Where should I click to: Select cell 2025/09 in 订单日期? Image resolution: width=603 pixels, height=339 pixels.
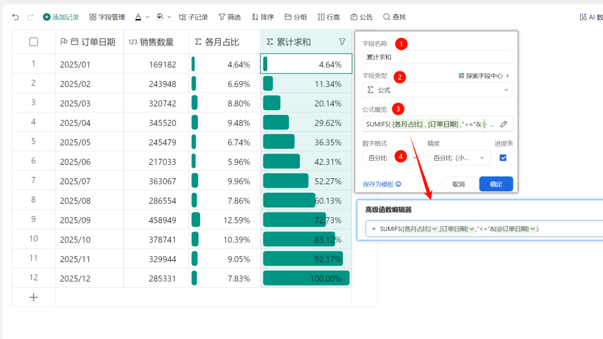(x=90, y=220)
